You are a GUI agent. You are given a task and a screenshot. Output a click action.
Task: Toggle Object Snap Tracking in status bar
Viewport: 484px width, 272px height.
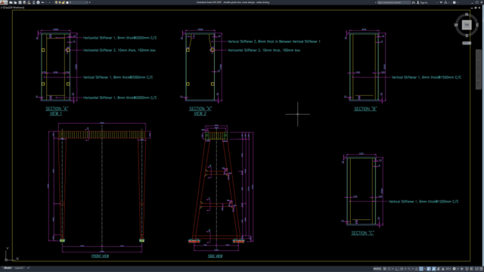(417, 269)
